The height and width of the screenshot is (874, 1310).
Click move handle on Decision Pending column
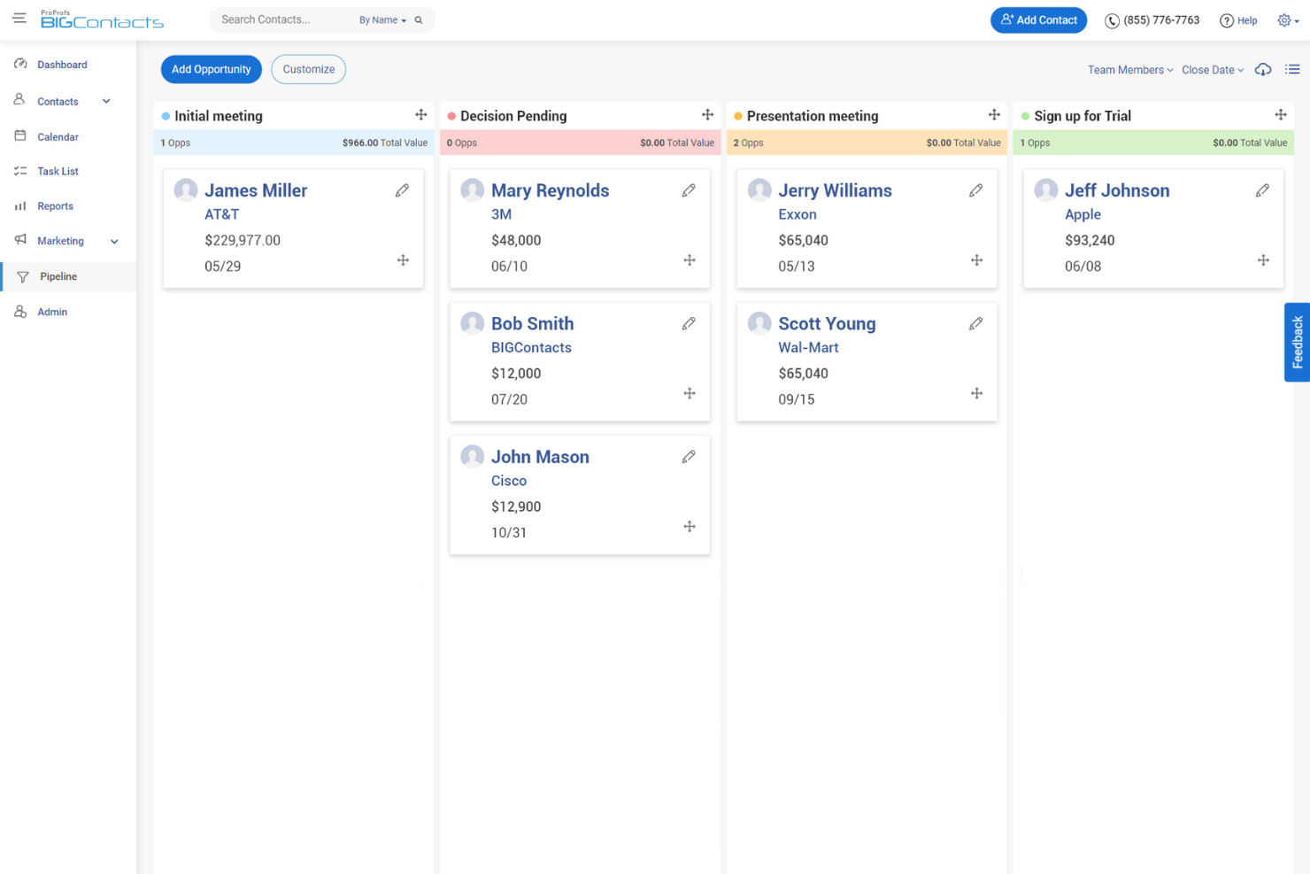point(707,115)
